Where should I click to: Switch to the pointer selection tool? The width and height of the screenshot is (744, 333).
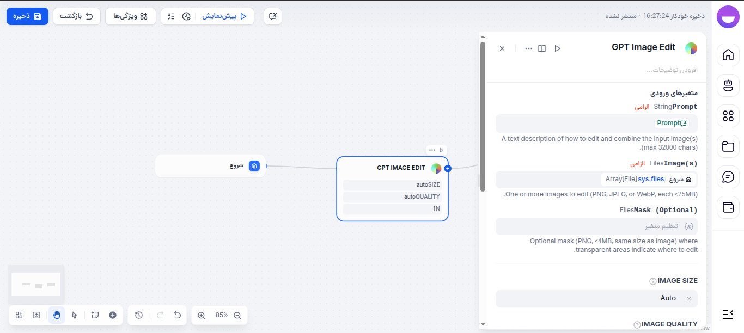(x=75, y=314)
